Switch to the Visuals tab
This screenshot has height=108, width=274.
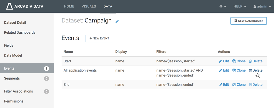click(x=89, y=6)
